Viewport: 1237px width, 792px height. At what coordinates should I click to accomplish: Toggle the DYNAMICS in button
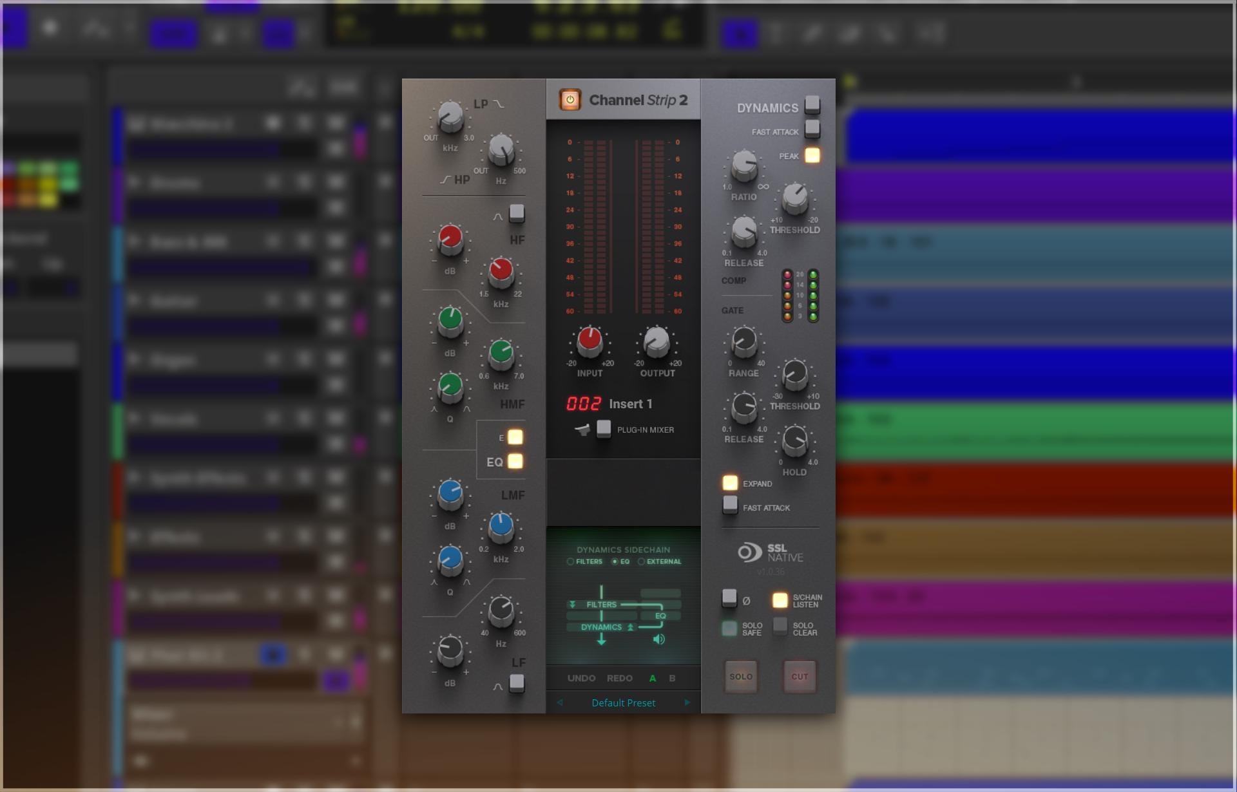pyautogui.click(x=812, y=104)
